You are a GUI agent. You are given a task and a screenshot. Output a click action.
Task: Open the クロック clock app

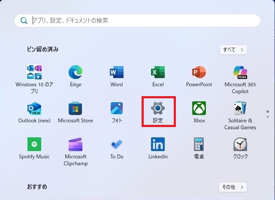240,144
